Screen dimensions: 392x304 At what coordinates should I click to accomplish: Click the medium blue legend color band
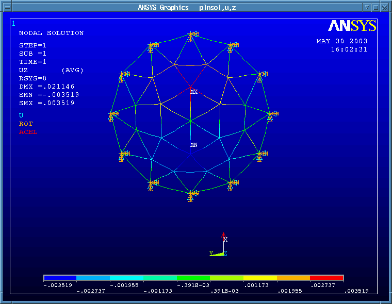(x=93, y=278)
